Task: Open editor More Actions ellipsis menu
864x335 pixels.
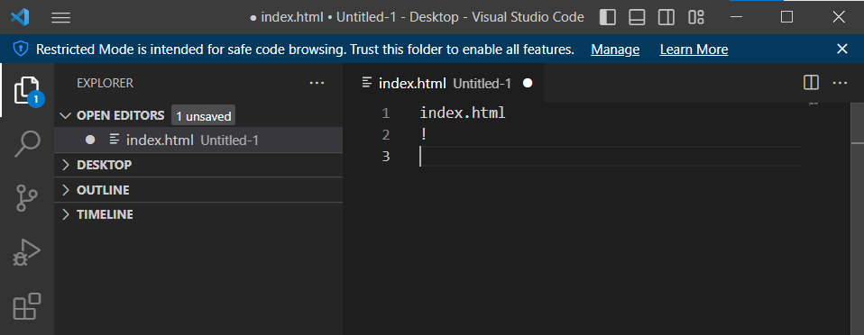Action: tap(840, 83)
